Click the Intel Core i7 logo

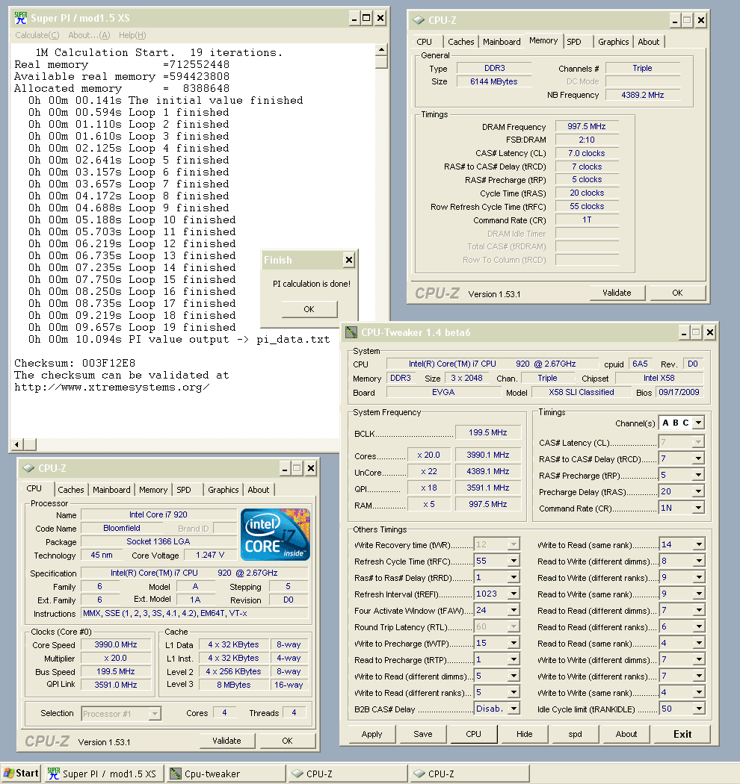[x=275, y=535]
